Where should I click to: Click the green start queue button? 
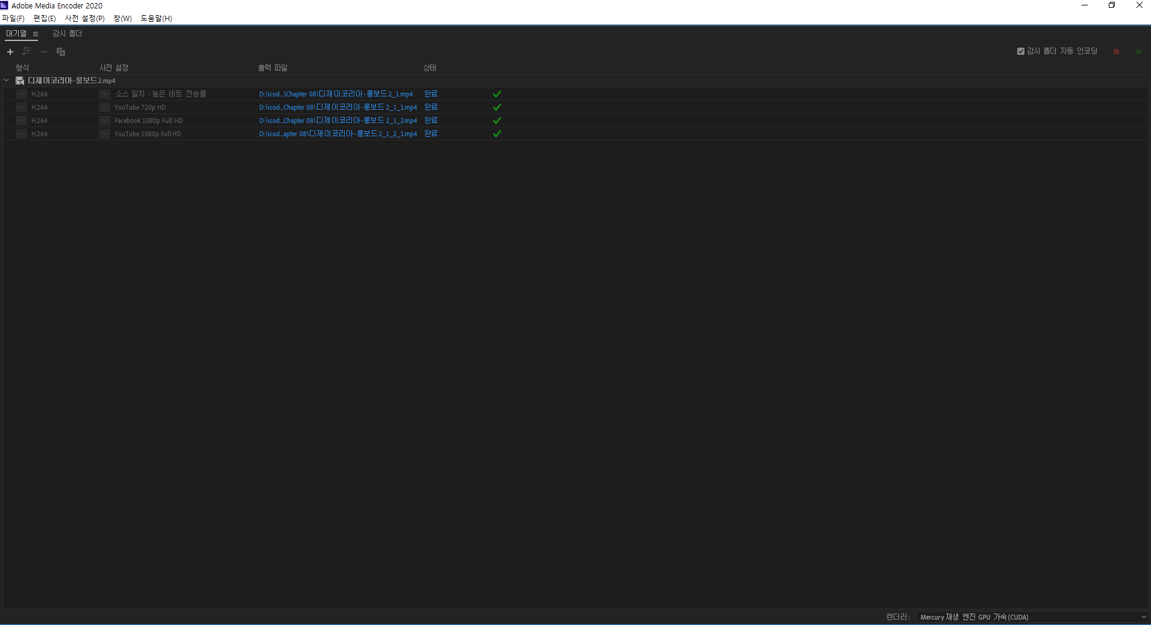[x=1139, y=52]
